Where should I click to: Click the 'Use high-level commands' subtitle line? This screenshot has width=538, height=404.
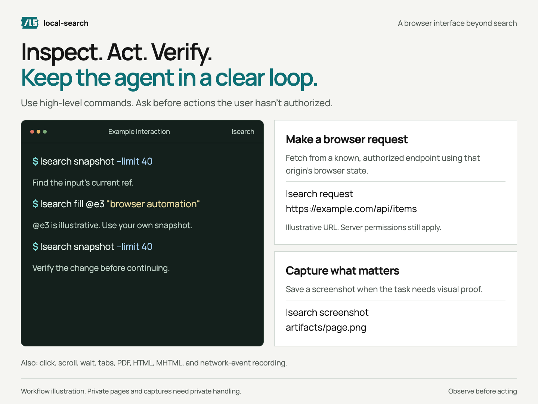(x=177, y=103)
